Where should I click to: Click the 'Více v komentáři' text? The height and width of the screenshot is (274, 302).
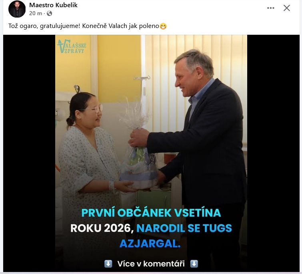[x=151, y=264]
